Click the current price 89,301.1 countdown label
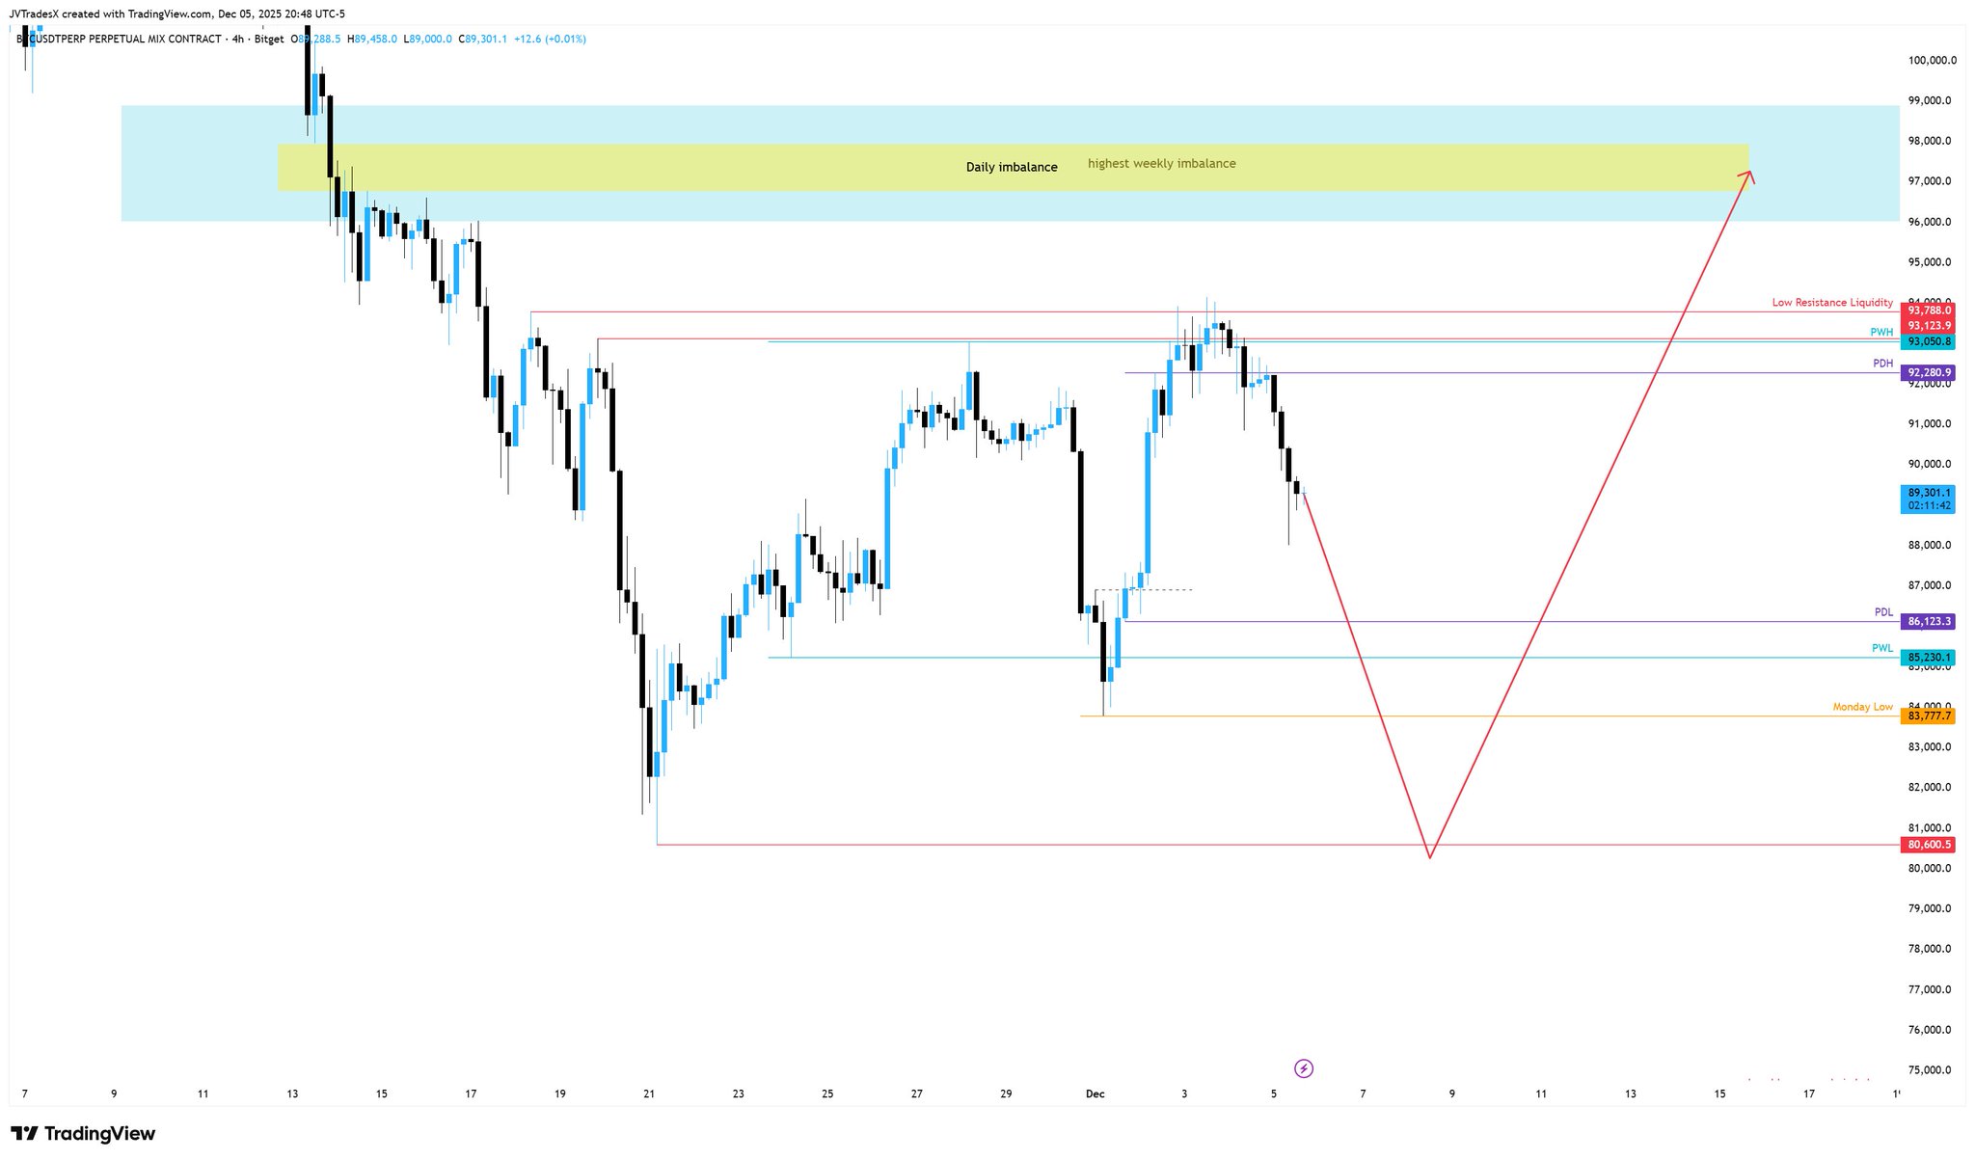This screenshot has height=1161, width=1975. 1928,499
